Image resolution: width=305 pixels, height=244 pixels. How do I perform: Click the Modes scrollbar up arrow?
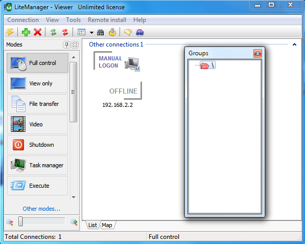(74, 57)
